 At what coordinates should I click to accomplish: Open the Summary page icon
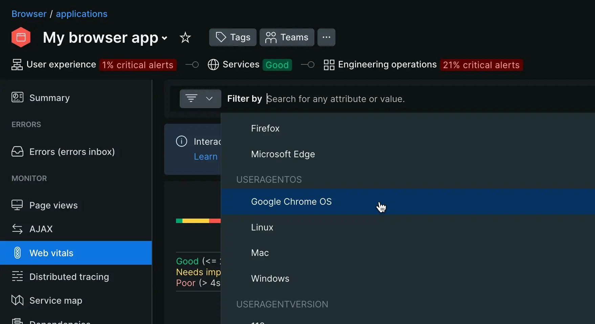coord(17,98)
